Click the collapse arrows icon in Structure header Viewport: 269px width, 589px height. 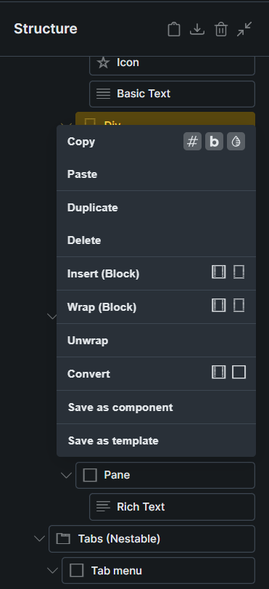coord(244,29)
